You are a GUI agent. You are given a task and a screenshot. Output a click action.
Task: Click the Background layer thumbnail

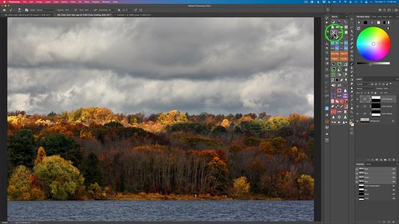(365, 121)
